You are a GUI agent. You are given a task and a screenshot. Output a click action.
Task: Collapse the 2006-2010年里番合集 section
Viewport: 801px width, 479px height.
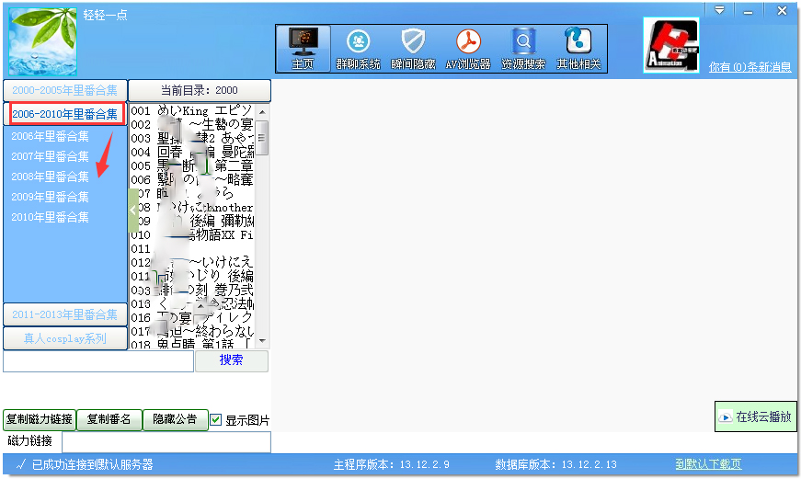(65, 114)
